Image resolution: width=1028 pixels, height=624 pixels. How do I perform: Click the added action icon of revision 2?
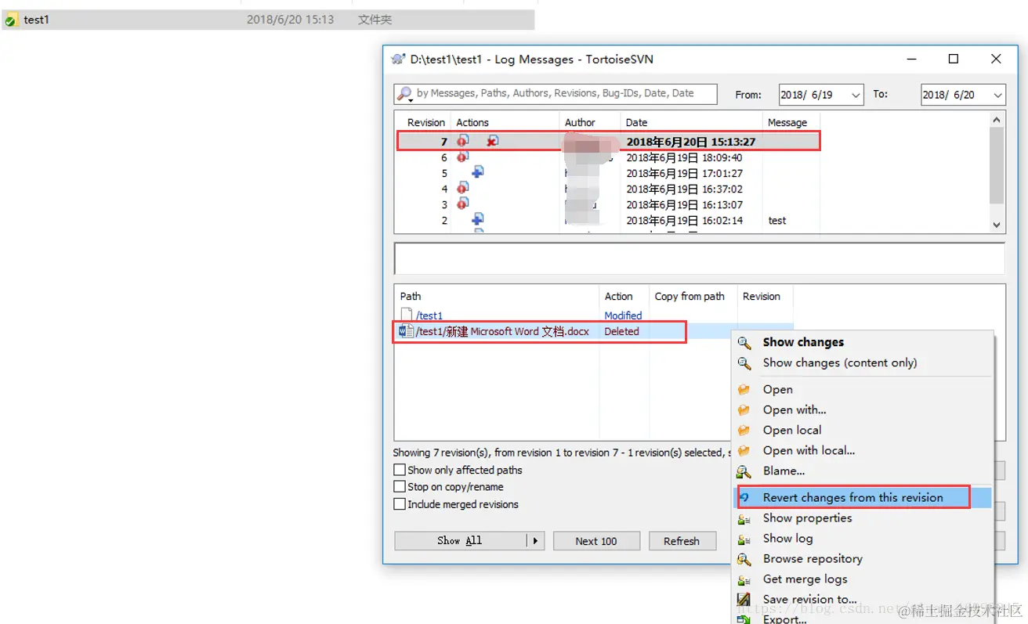pos(477,219)
